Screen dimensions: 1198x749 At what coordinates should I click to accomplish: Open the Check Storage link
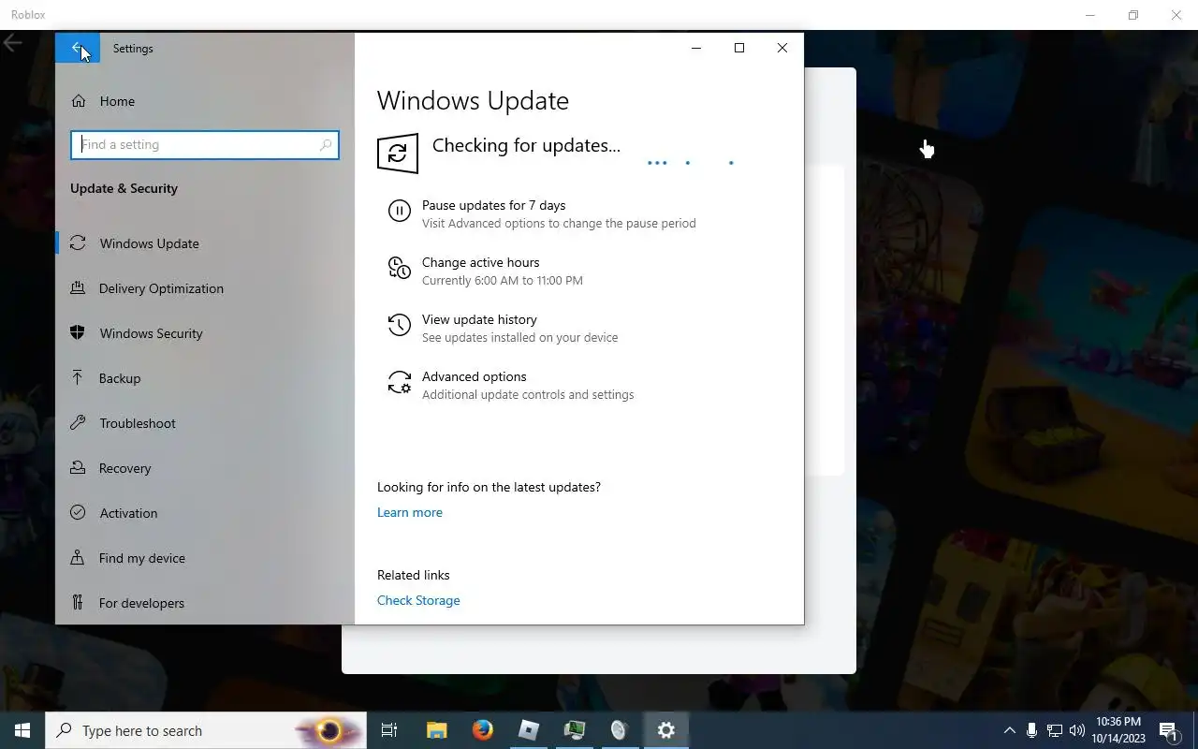418,600
